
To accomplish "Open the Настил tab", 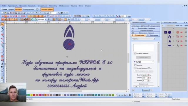I will [144, 26].
